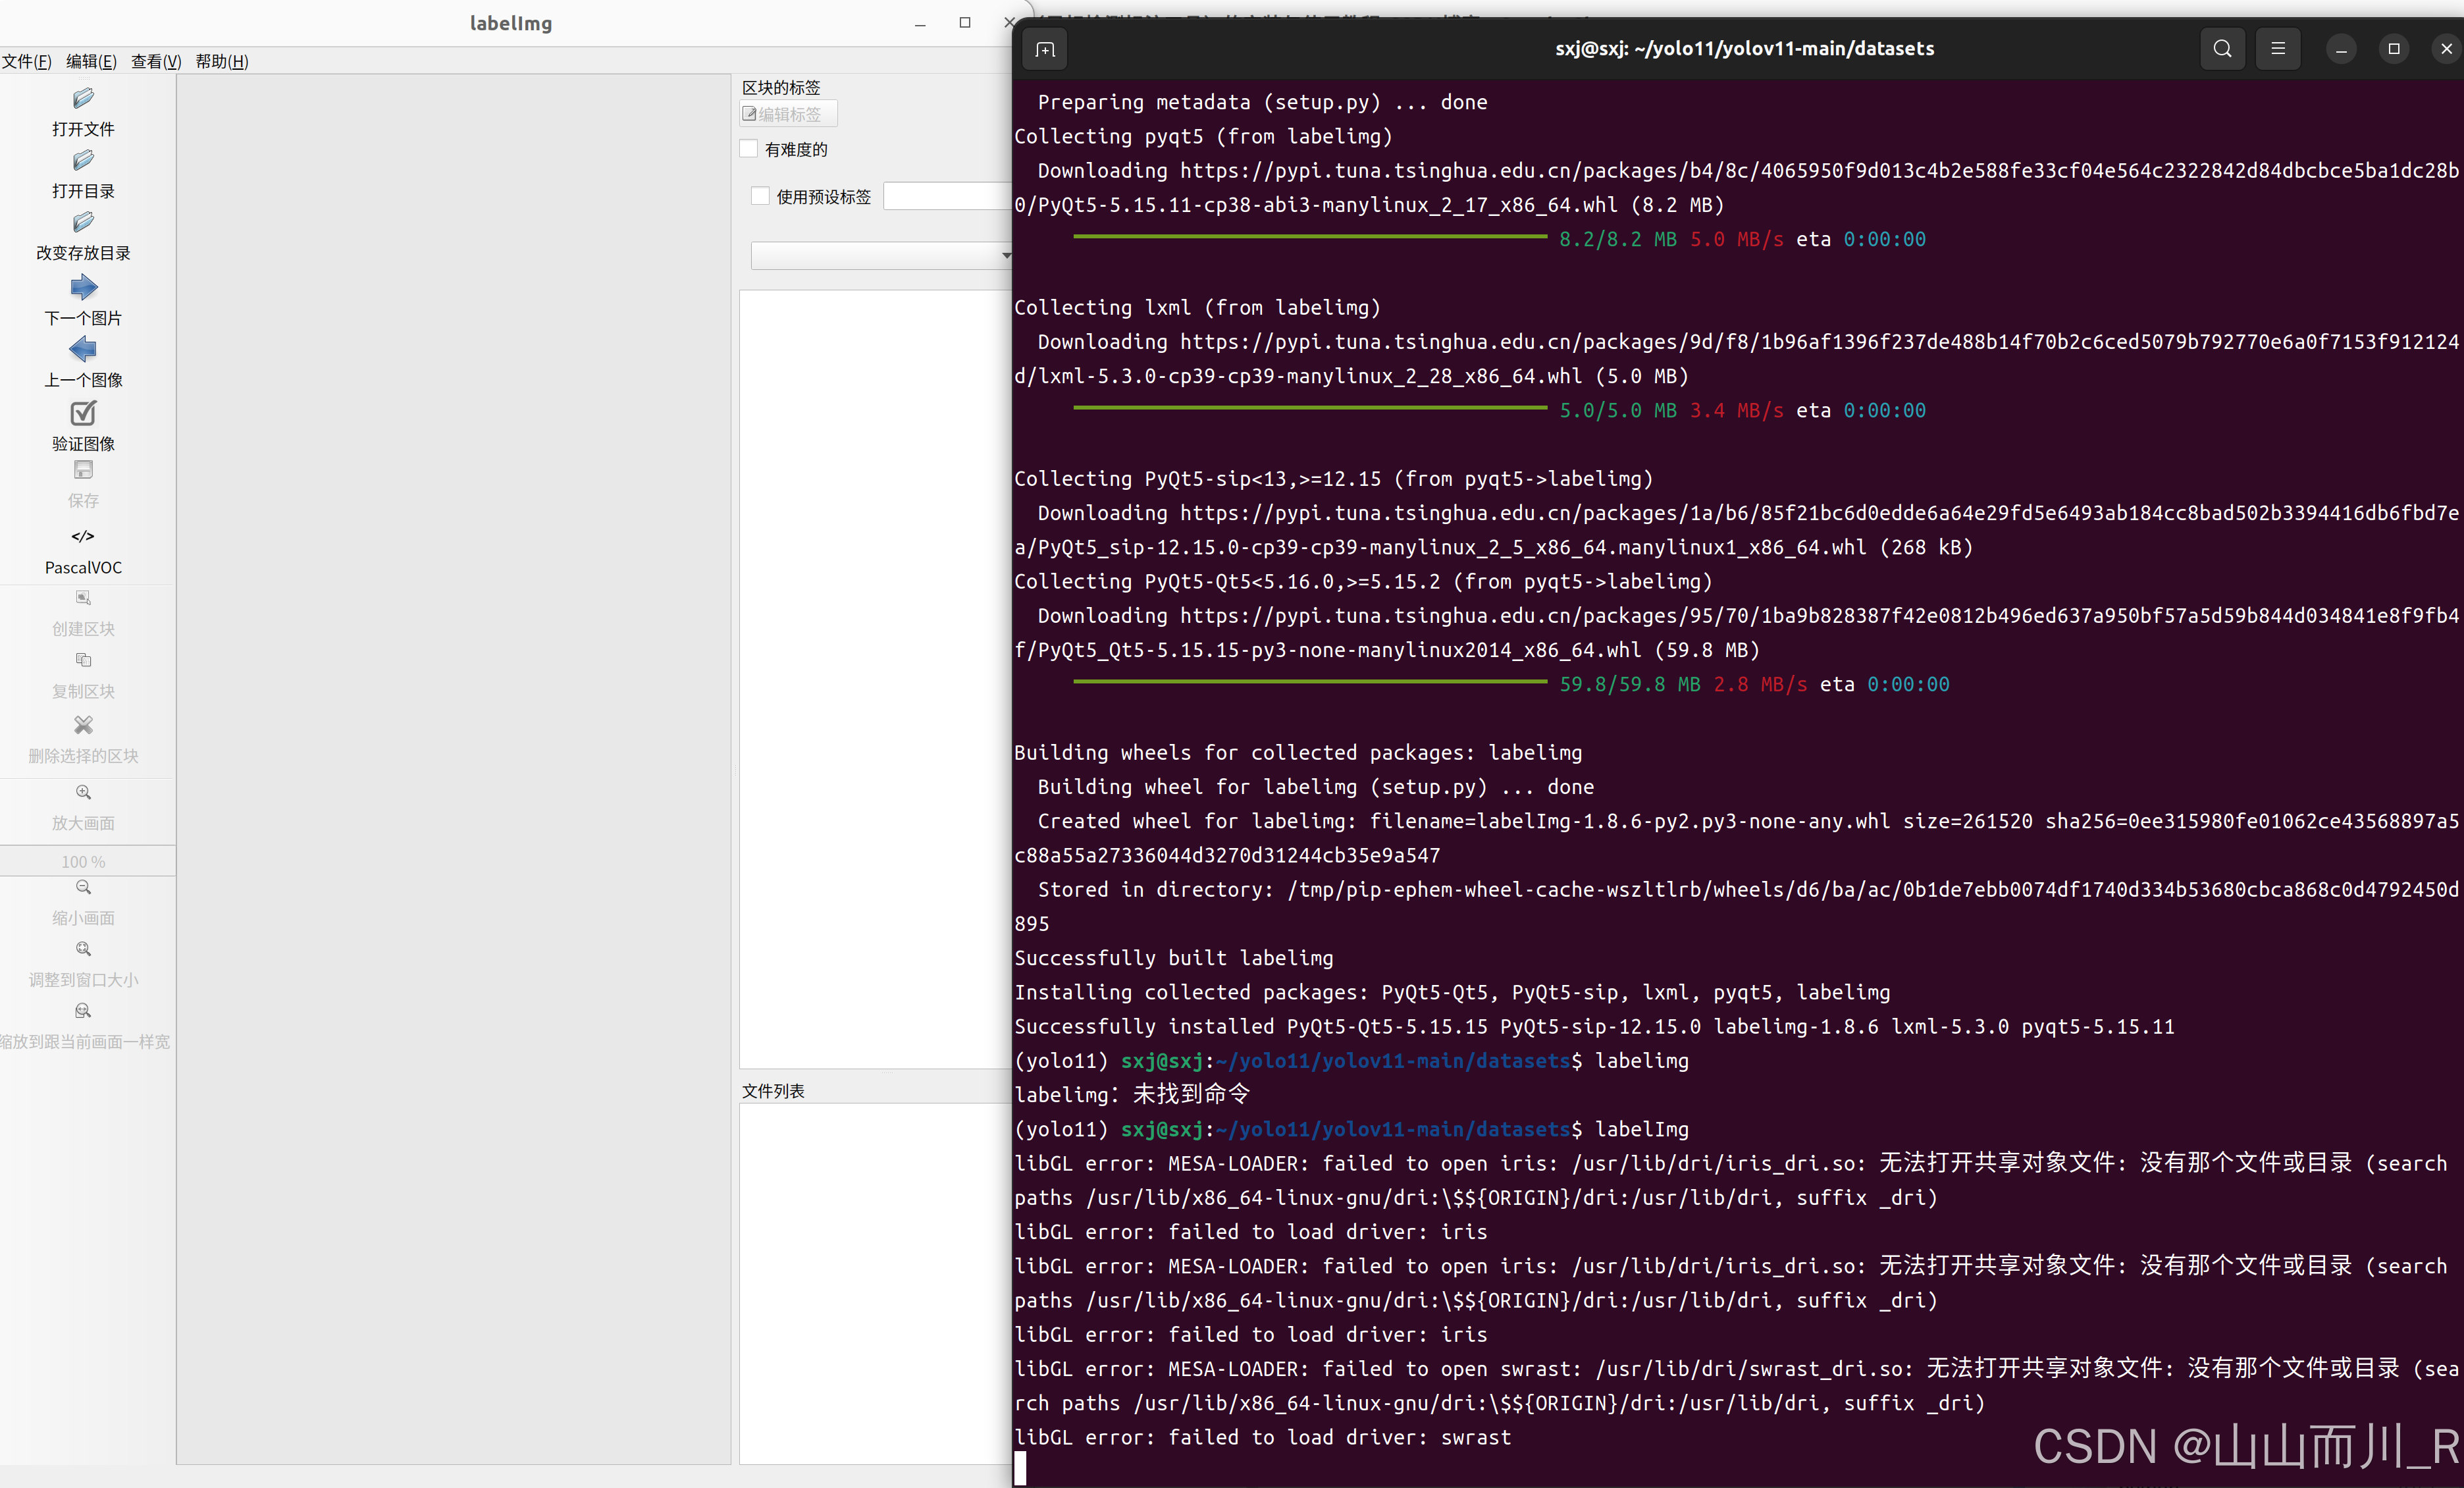The height and width of the screenshot is (1488, 2464).
Task: Click the Open Dir (打开目录) icon
Action: click(83, 161)
